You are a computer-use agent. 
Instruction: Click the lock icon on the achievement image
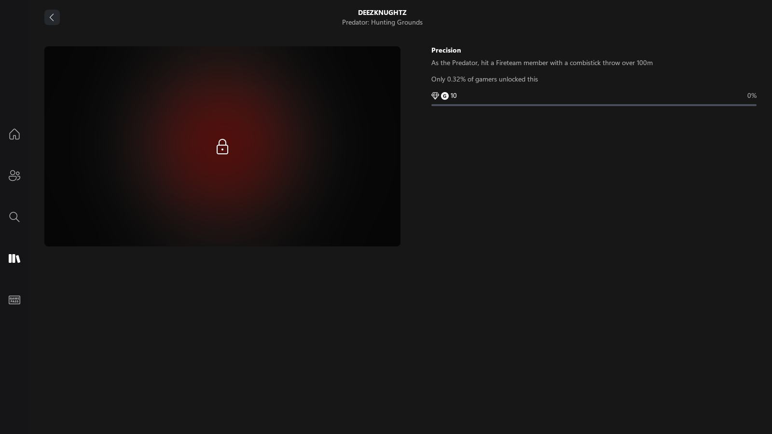[x=222, y=147]
